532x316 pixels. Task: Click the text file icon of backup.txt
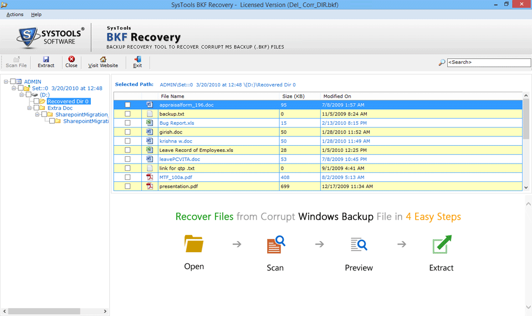(150, 114)
